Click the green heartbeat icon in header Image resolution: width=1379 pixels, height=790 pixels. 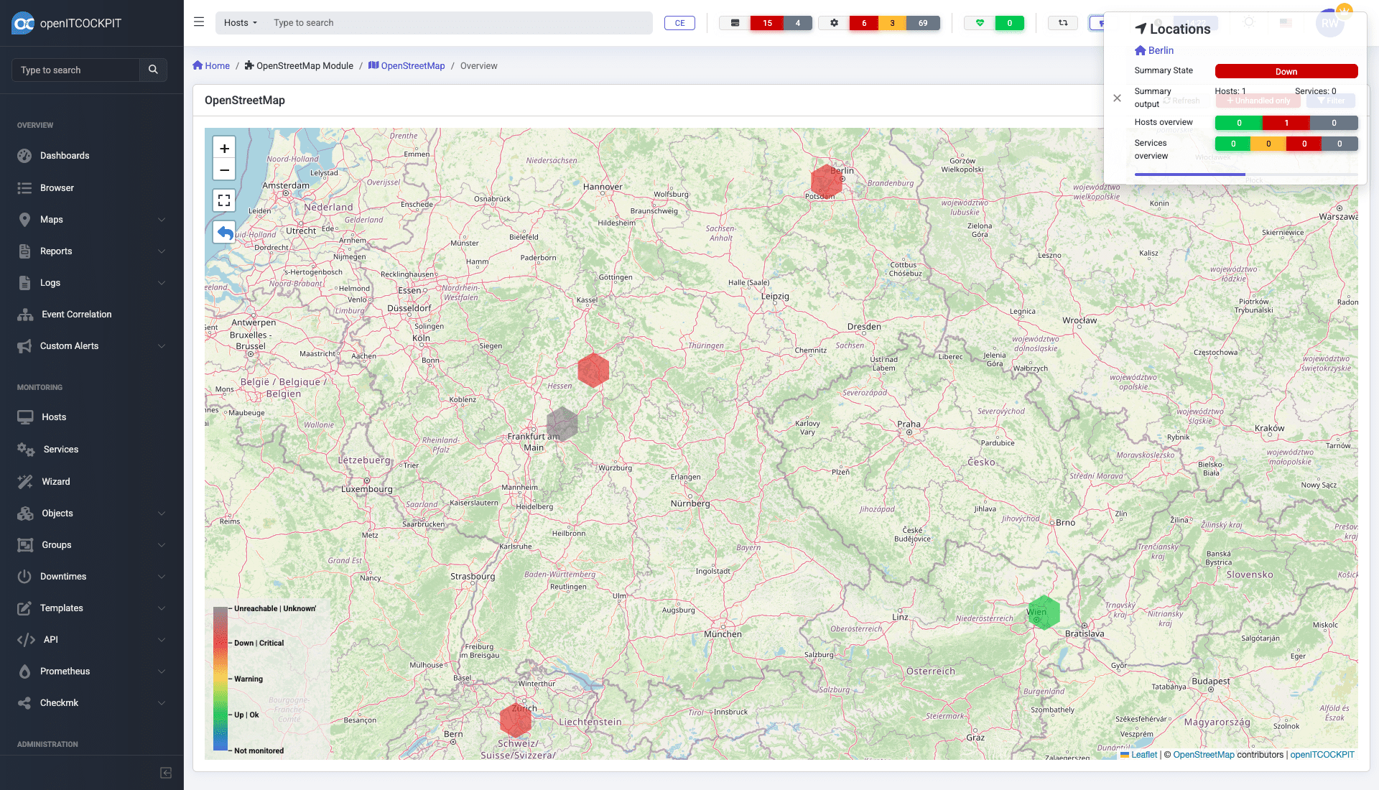tap(980, 23)
